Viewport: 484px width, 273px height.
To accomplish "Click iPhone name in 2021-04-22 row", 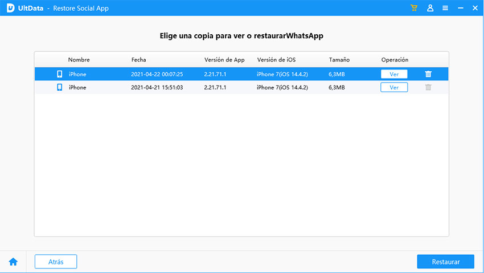I will [x=77, y=74].
